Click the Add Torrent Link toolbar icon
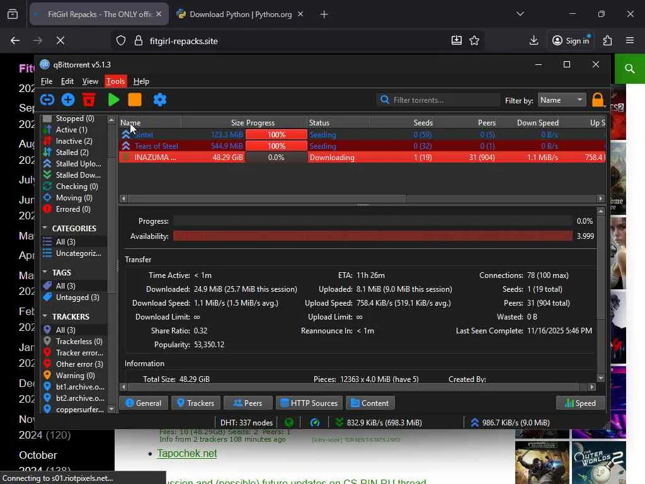This screenshot has height=484, width=645. coord(47,100)
